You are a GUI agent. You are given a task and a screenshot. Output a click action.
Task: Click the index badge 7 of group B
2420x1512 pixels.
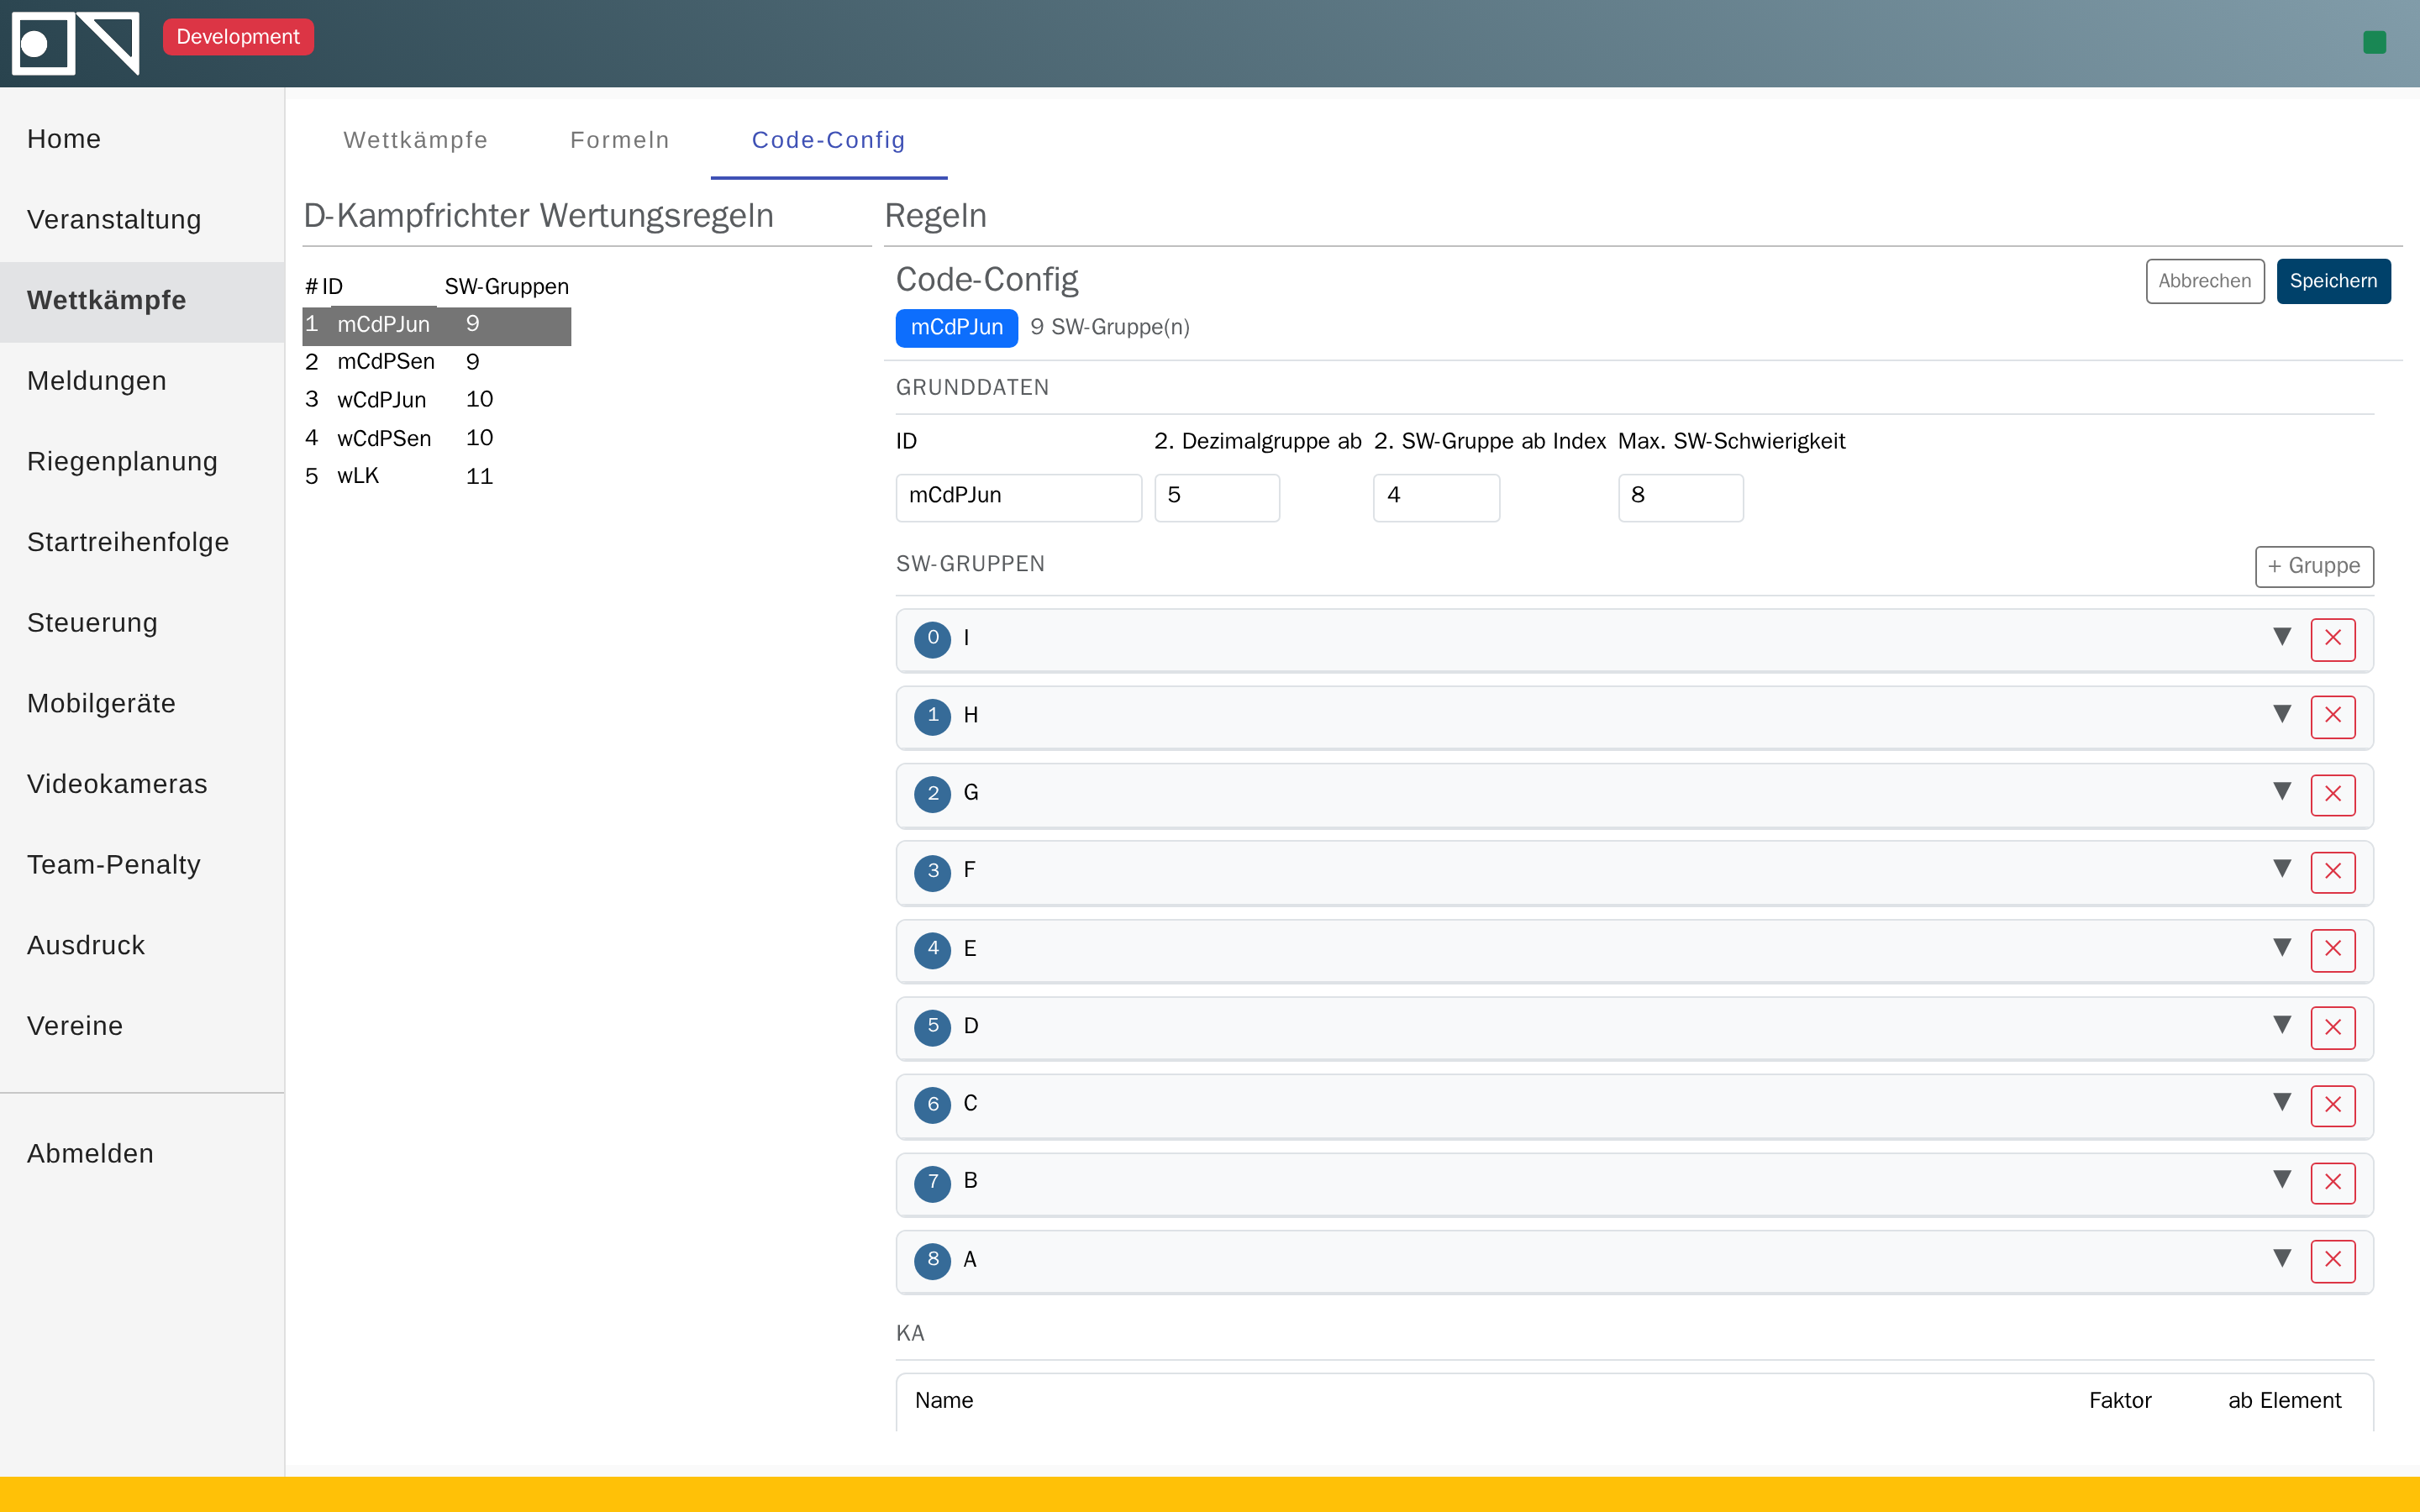tap(932, 1183)
